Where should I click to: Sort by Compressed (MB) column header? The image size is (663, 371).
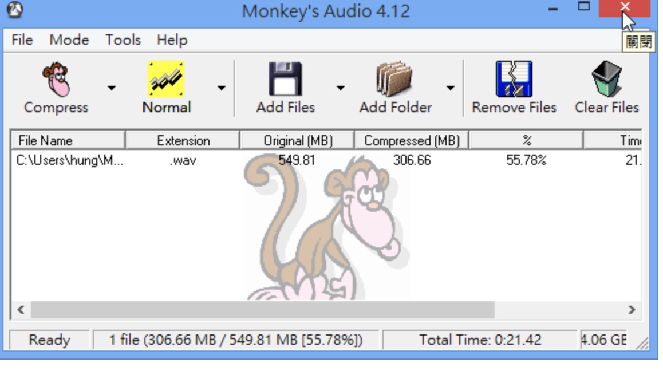click(412, 140)
